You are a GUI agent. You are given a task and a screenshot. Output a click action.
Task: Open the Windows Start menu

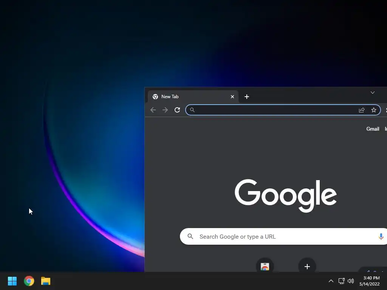[x=12, y=281]
